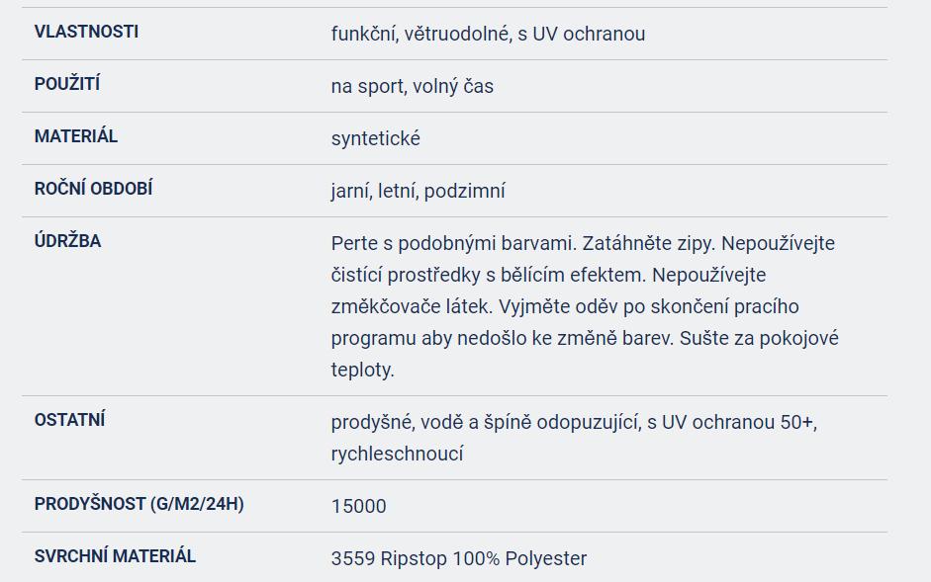Image resolution: width=931 pixels, height=582 pixels.
Task: Click the value 'jarní, letní, podzimní'
Action: [418, 191]
